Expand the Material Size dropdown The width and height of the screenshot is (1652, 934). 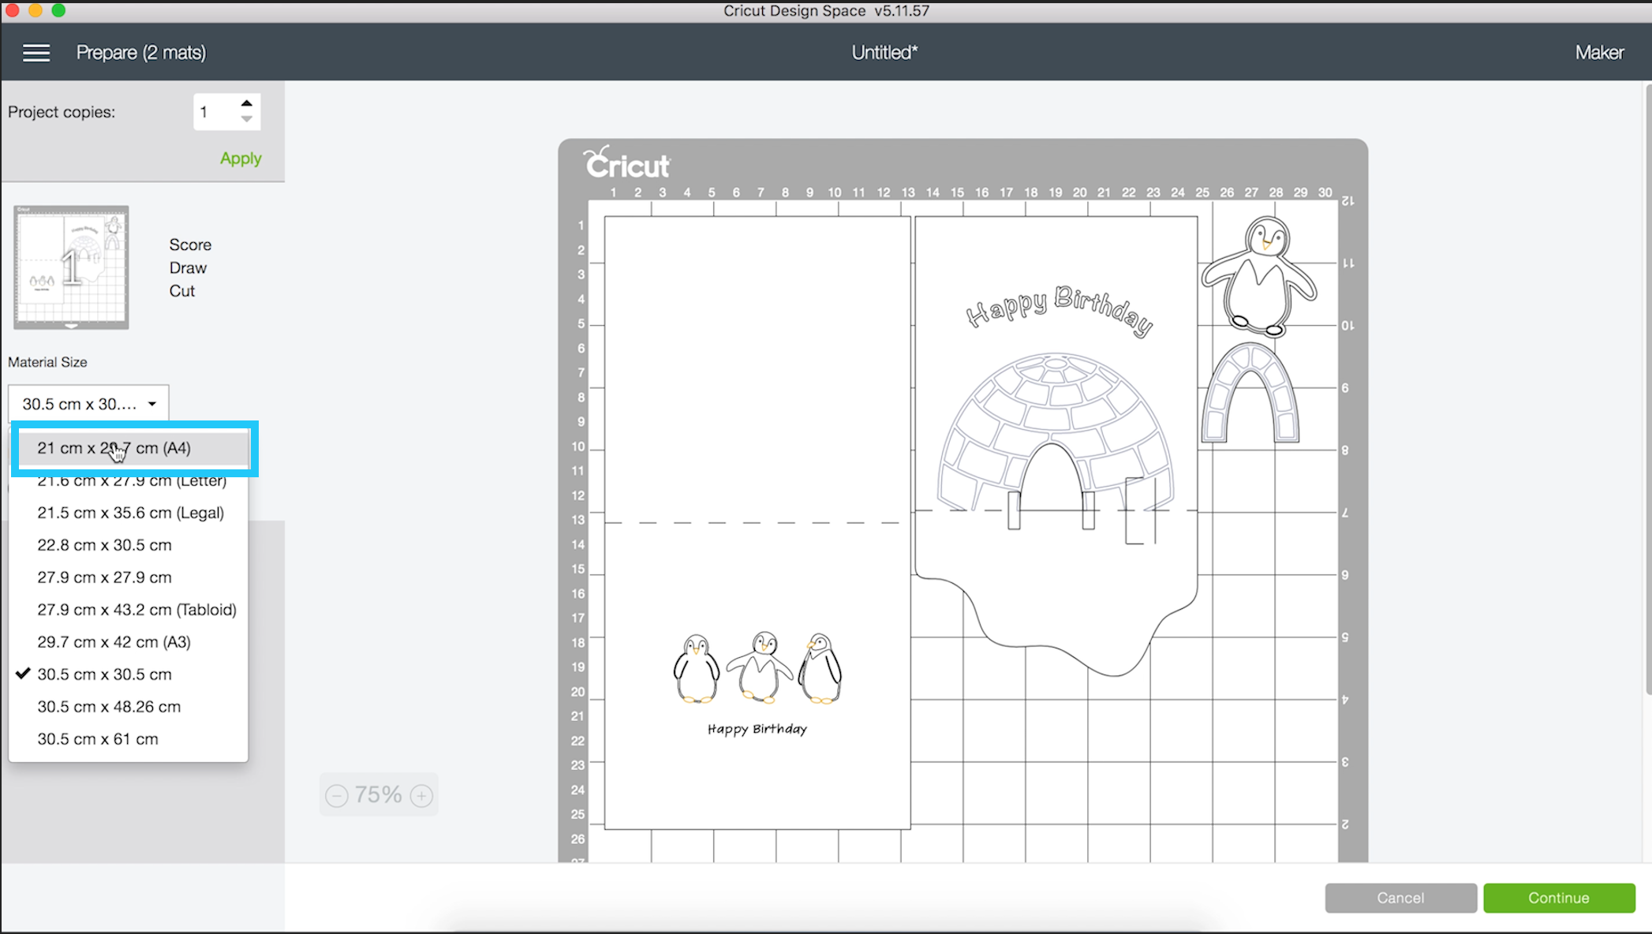(88, 404)
